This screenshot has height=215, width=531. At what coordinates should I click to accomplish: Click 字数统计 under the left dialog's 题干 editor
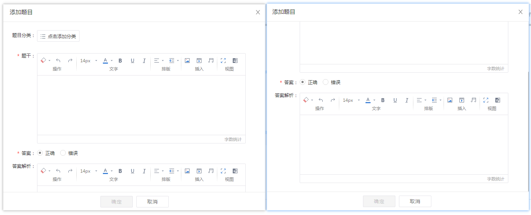tap(233, 139)
